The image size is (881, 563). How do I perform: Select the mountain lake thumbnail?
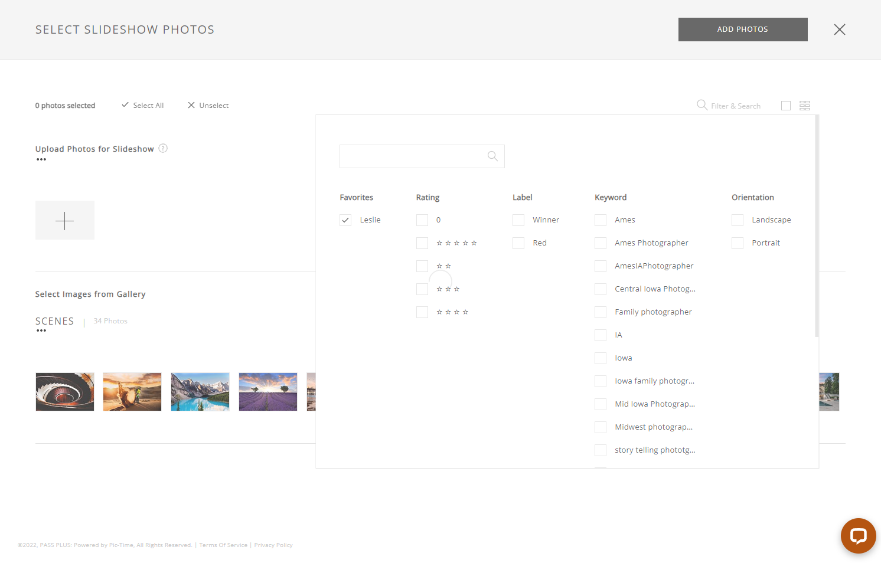pos(200,392)
